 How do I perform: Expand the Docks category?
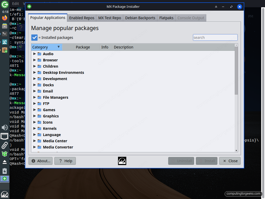(x=34, y=85)
